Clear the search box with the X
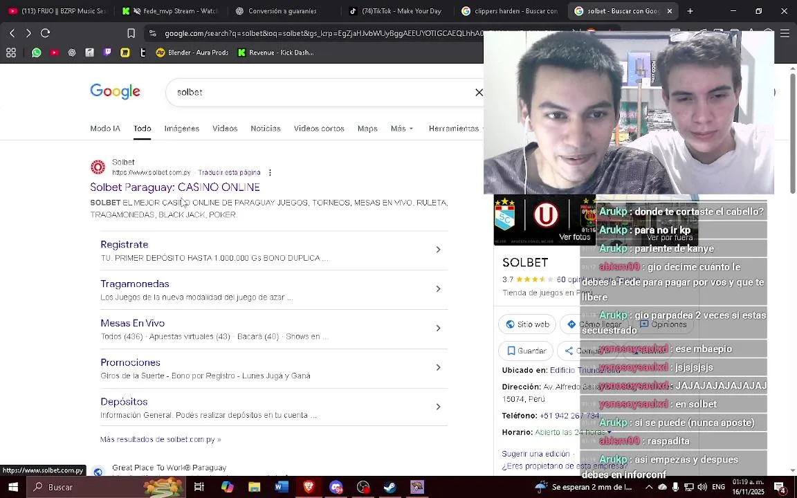The image size is (797, 498). (479, 92)
